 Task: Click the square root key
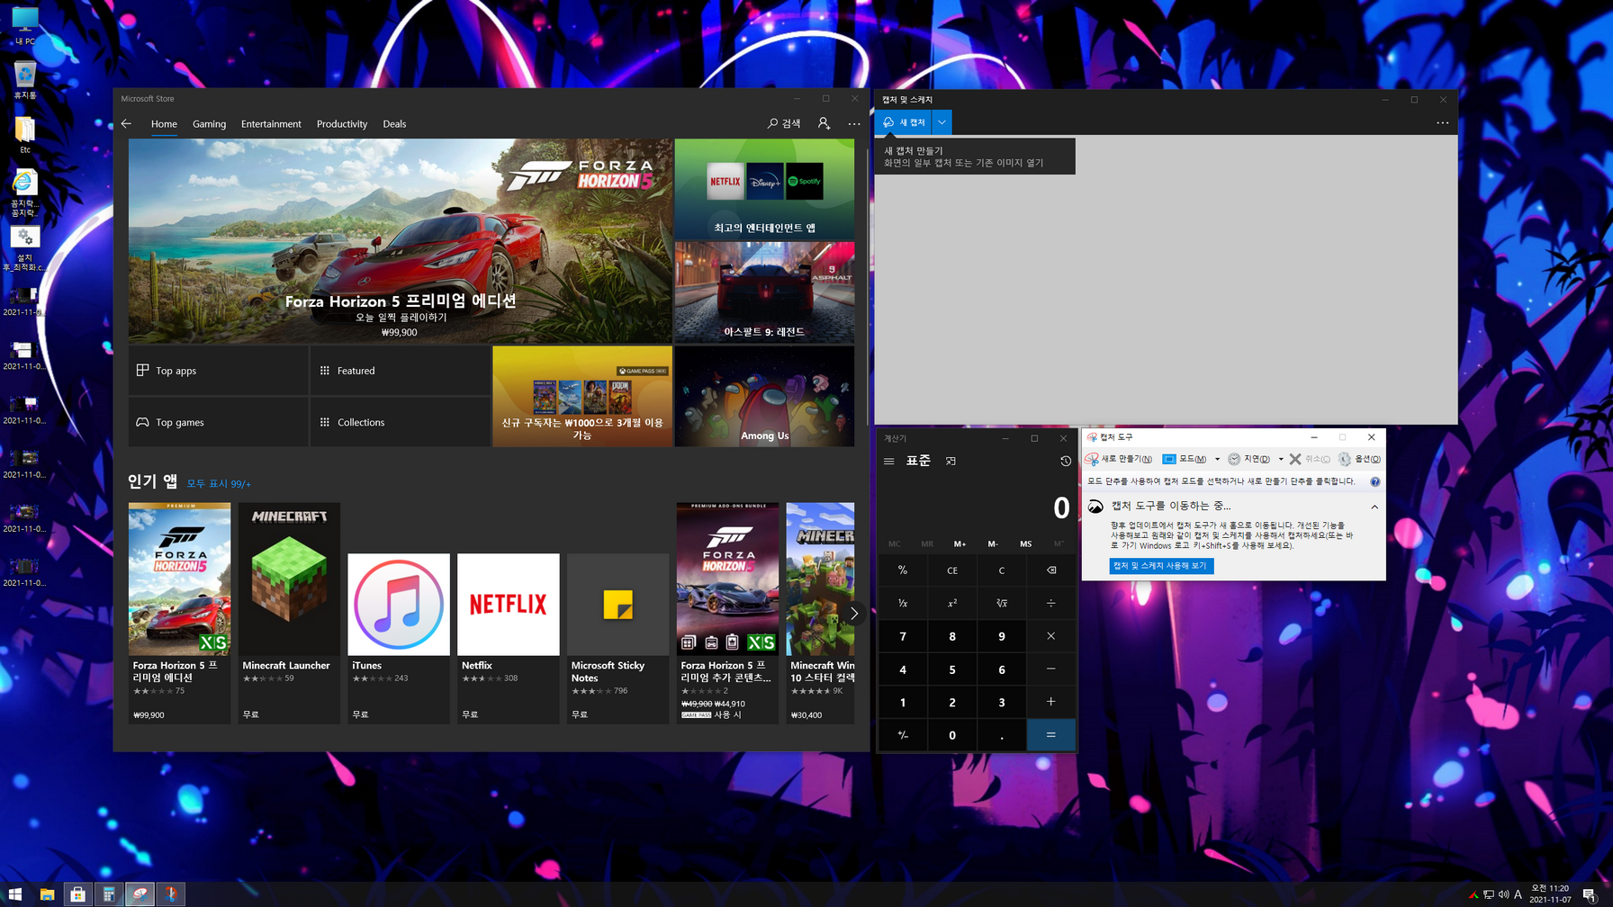1001,603
